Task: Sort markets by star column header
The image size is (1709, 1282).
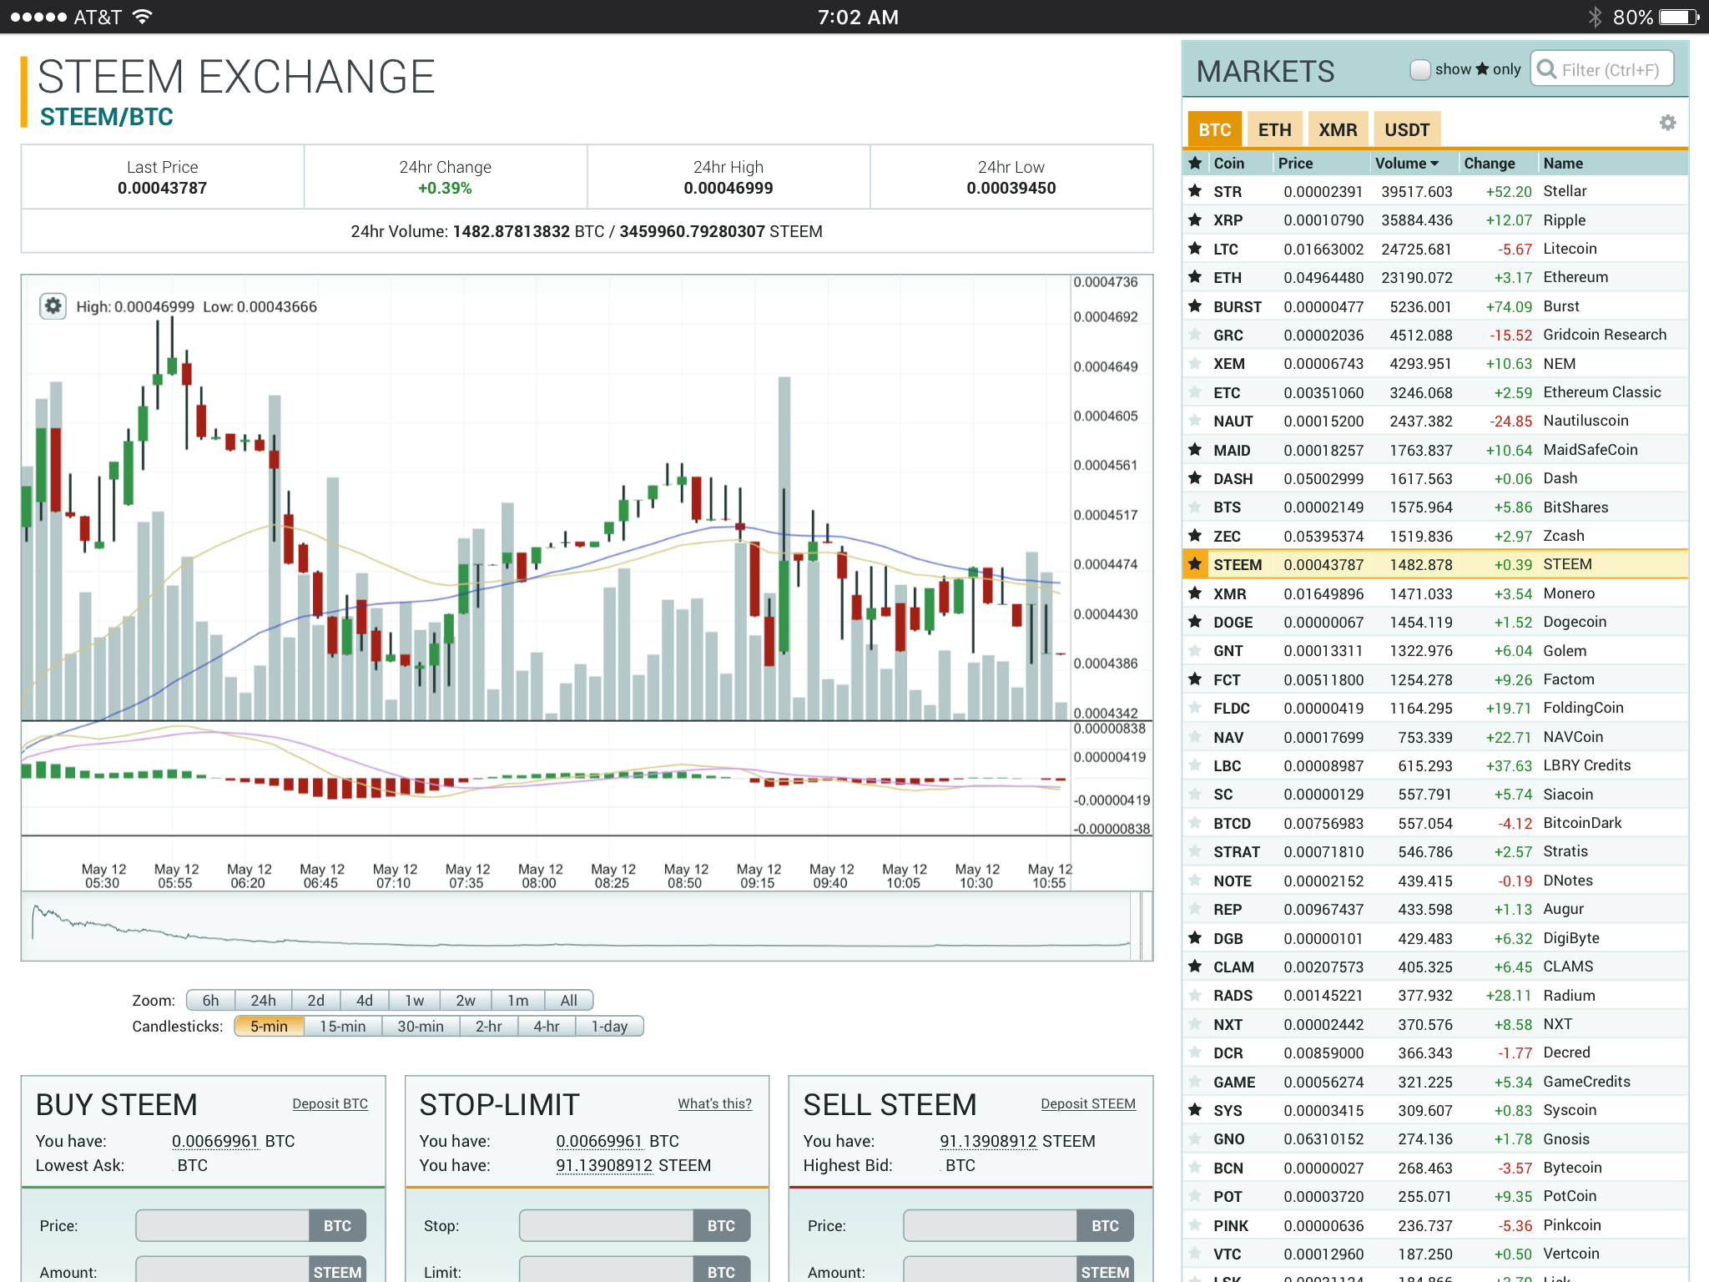Action: pyautogui.click(x=1195, y=163)
